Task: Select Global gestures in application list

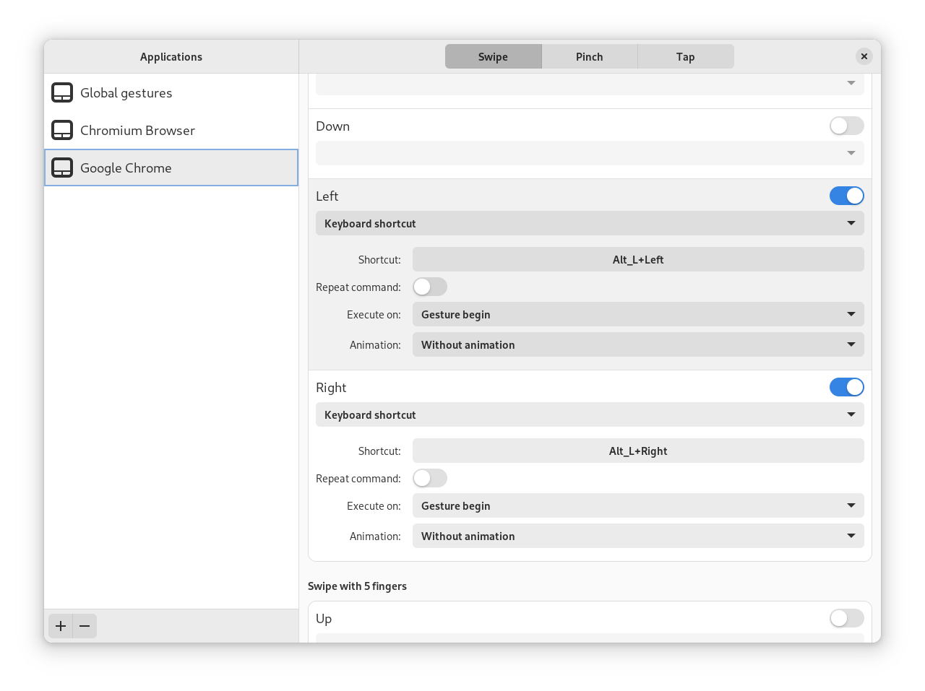Action: point(171,92)
